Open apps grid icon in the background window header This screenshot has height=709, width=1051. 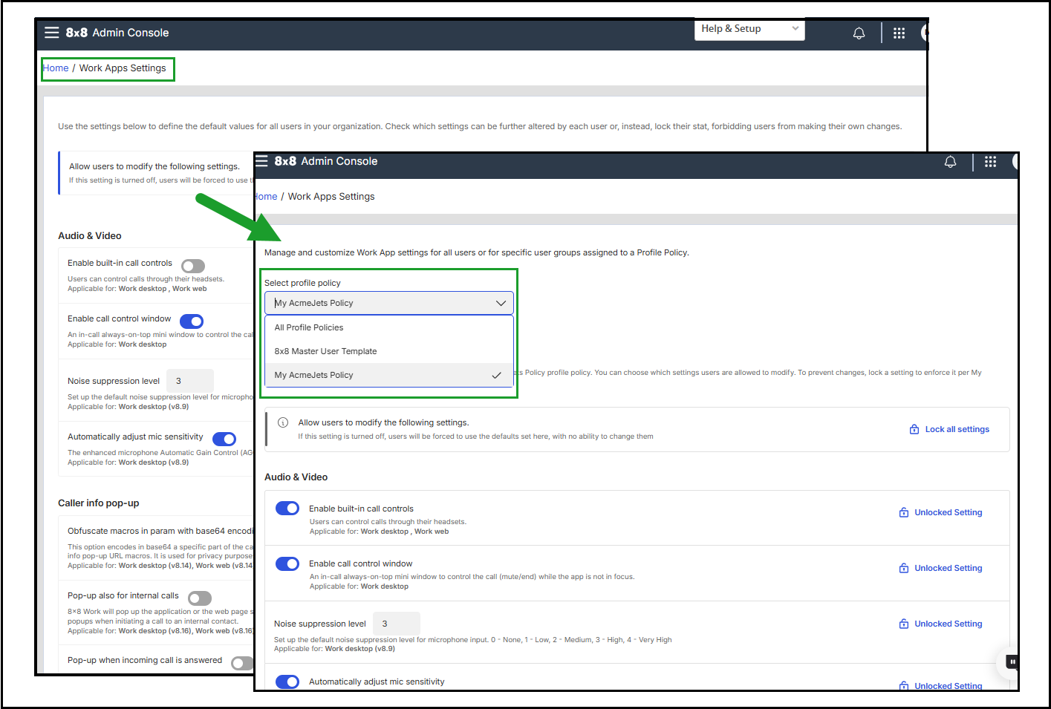click(899, 33)
